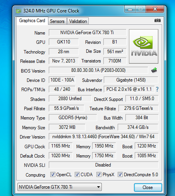Click the NVIDIA logo image
The height and width of the screenshot is (196, 175).
pyautogui.click(x=144, y=46)
